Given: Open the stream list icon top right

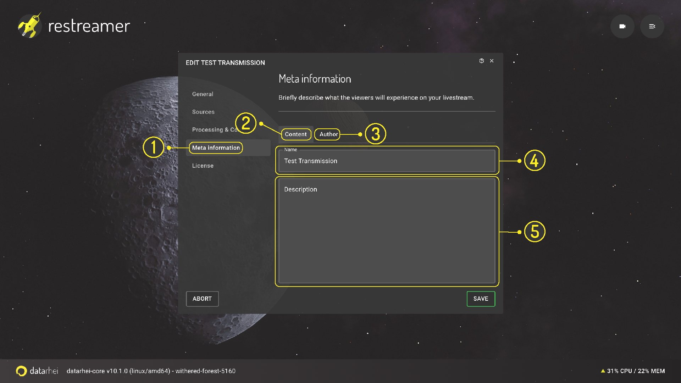Looking at the screenshot, I should pos(652,26).
